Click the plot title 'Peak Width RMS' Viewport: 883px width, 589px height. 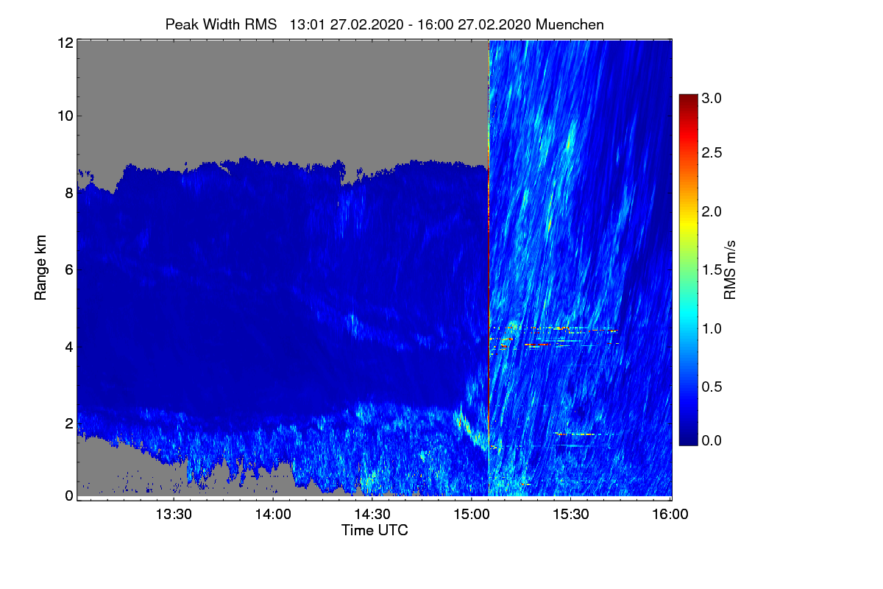pyautogui.click(x=221, y=24)
